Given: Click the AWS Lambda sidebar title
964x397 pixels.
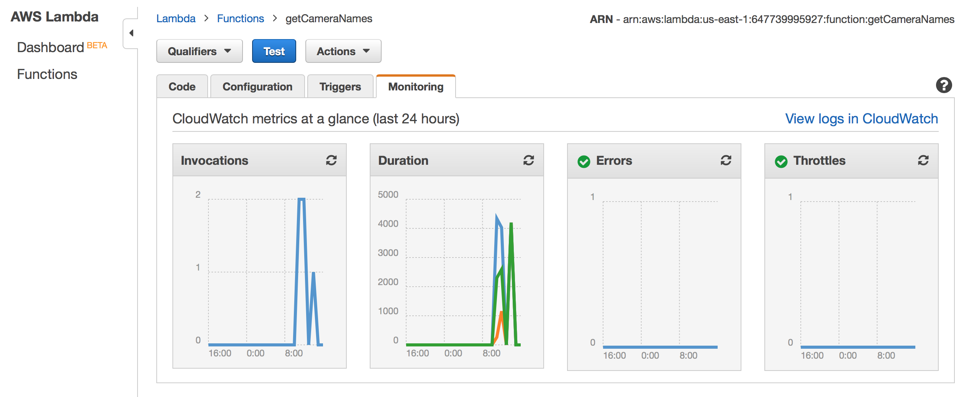Looking at the screenshot, I should [54, 17].
